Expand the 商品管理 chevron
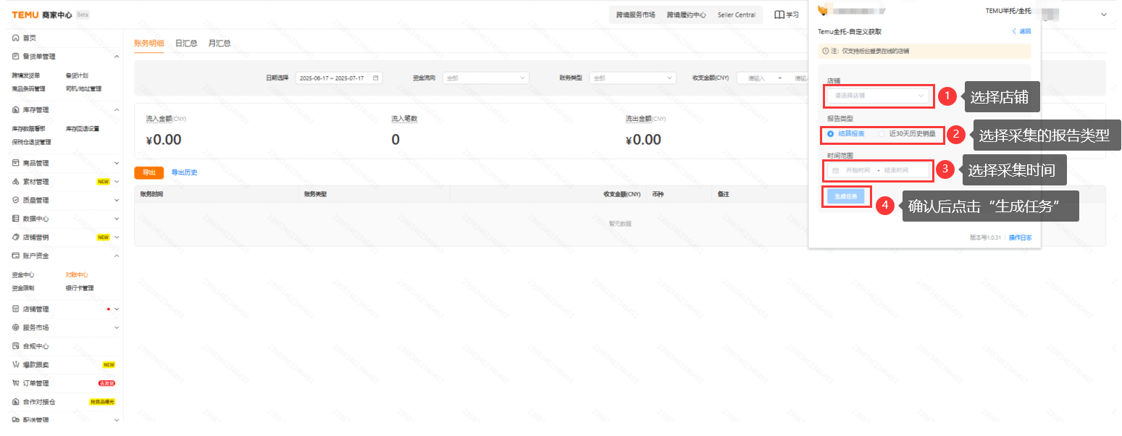 pyautogui.click(x=117, y=164)
